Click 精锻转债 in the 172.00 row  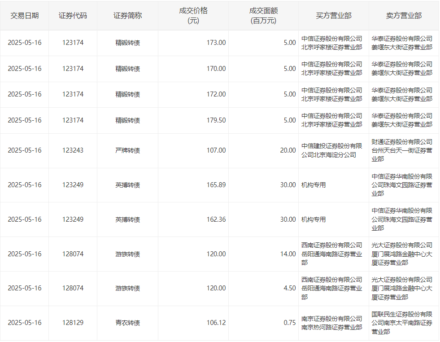(x=127, y=94)
